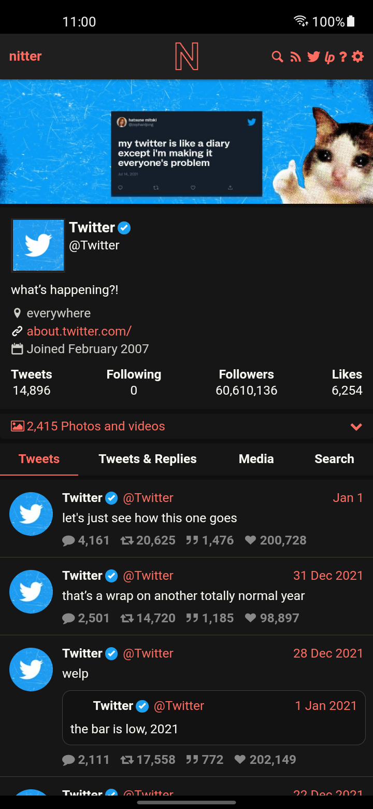Open the RSS feed icon
373x809 pixels.
click(295, 57)
